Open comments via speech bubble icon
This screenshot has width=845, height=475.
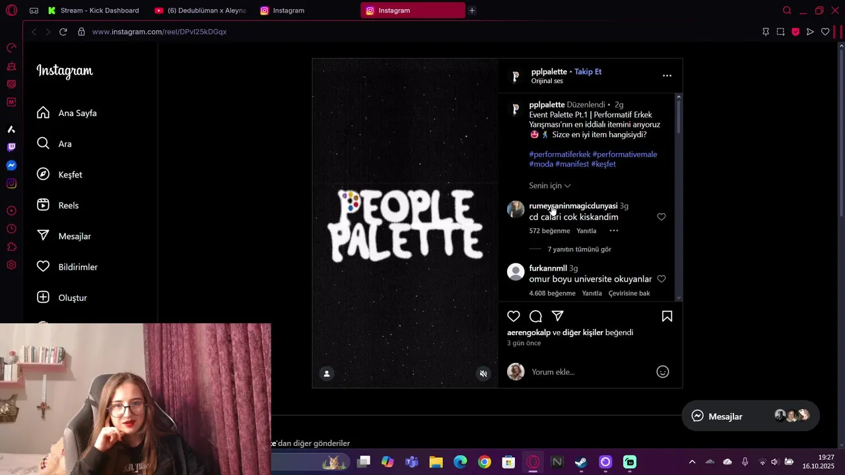tap(535, 316)
